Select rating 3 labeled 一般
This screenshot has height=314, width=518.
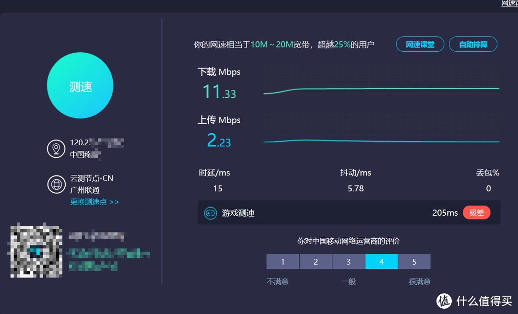(x=348, y=261)
